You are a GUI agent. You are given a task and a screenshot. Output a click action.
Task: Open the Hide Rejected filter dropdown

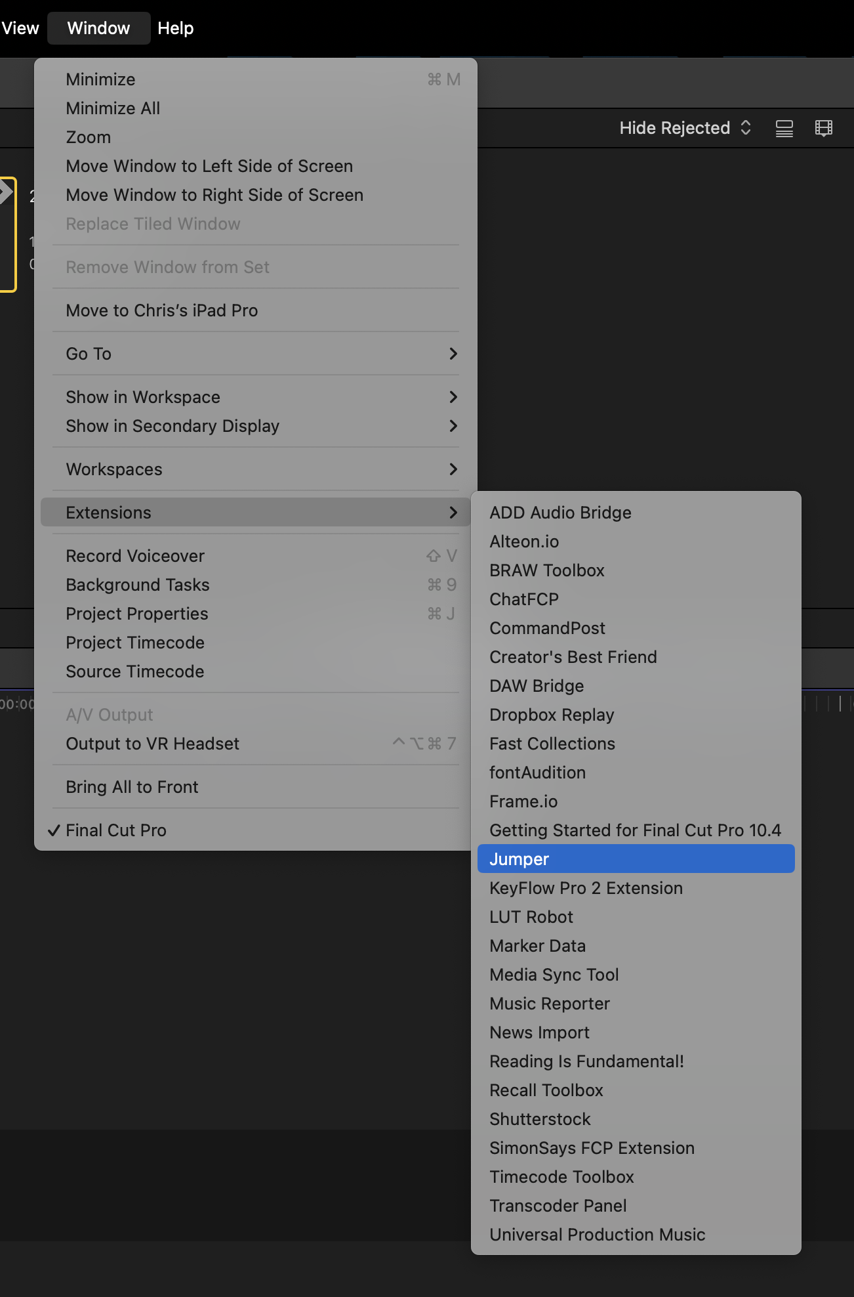tap(684, 128)
